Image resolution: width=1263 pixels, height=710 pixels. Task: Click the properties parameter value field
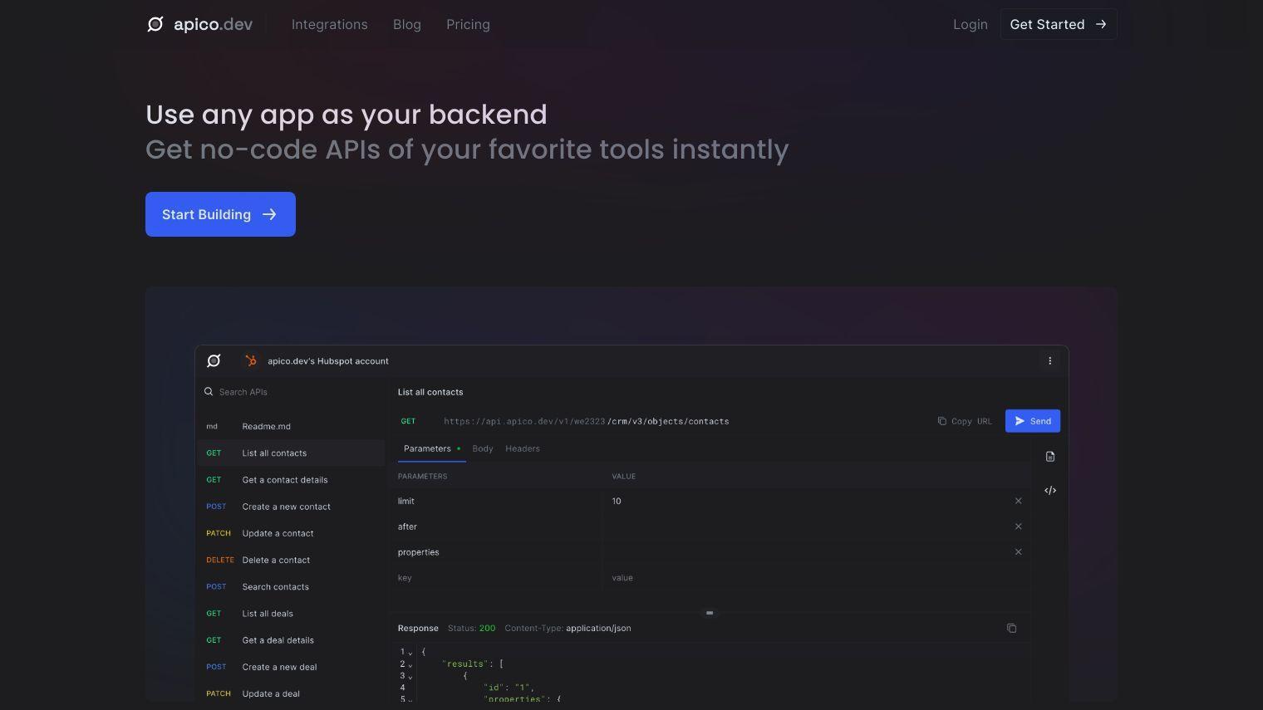click(806, 552)
